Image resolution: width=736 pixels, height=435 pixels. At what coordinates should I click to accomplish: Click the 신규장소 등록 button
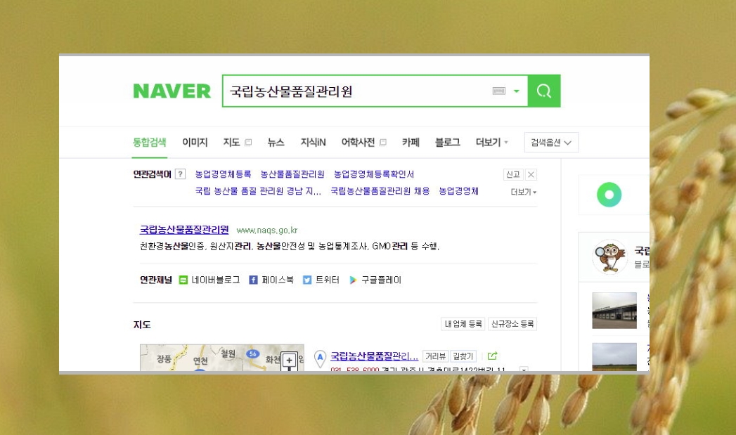[512, 324]
